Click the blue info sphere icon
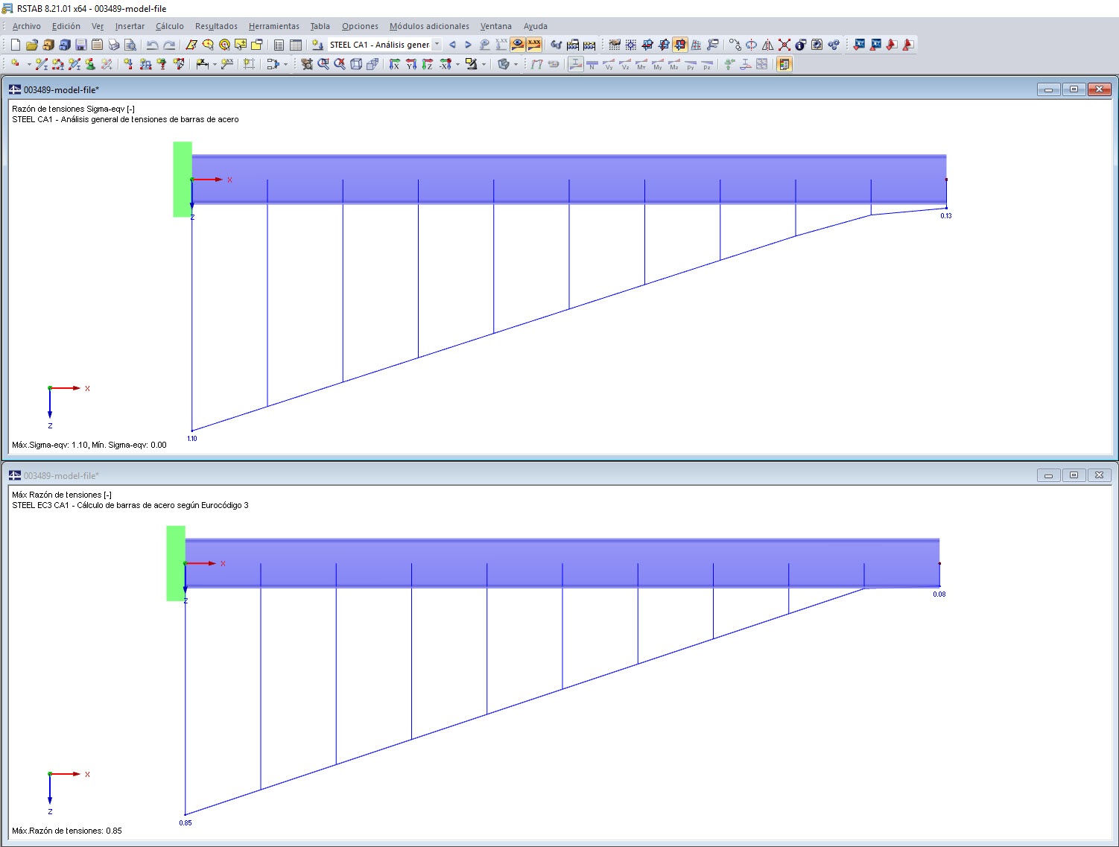Screen dimensions: 1119x847 [801, 45]
